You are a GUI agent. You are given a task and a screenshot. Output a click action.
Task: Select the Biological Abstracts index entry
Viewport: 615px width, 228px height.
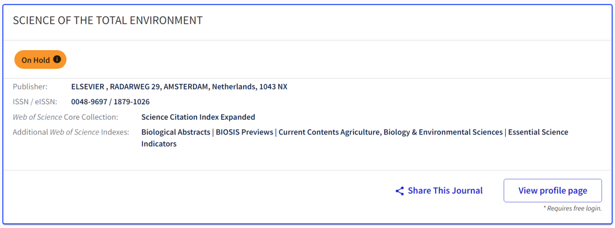[176, 132]
